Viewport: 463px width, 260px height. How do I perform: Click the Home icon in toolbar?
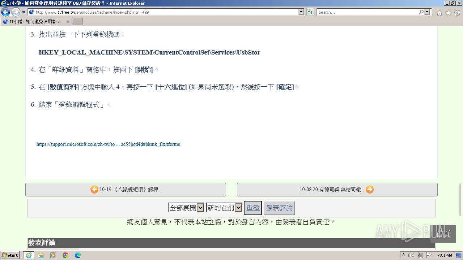(x=439, y=13)
